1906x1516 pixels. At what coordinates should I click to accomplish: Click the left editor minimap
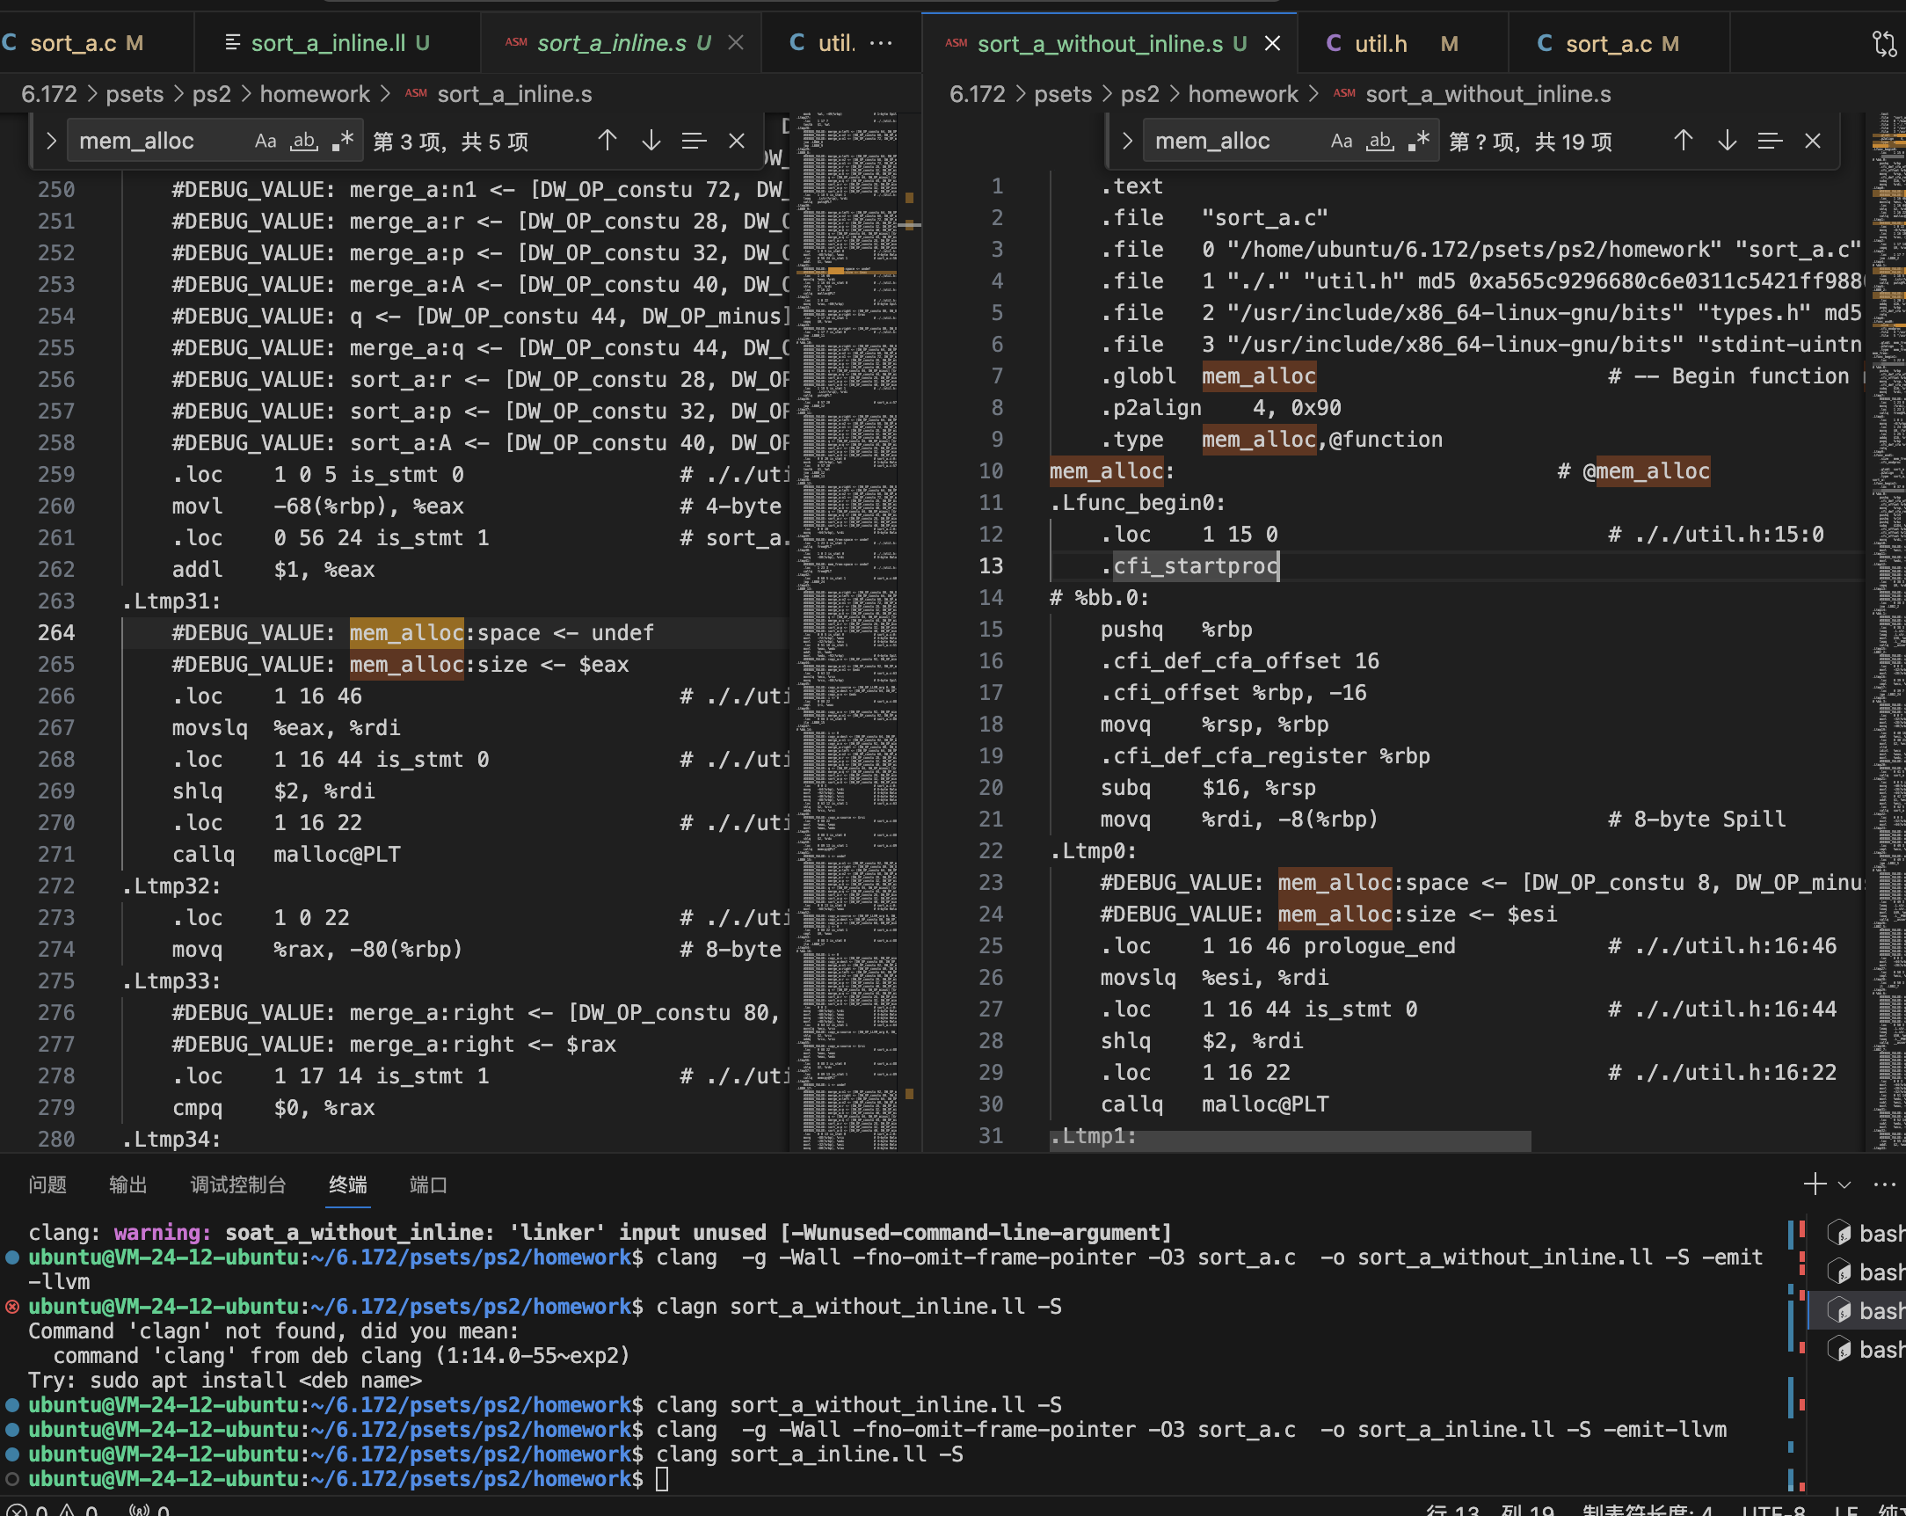(x=848, y=619)
